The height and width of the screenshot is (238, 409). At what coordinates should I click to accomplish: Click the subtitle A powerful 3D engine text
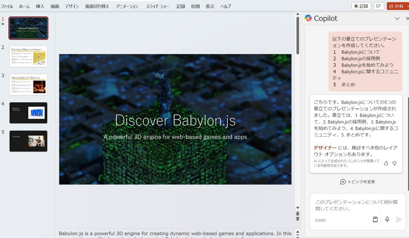(x=175, y=137)
